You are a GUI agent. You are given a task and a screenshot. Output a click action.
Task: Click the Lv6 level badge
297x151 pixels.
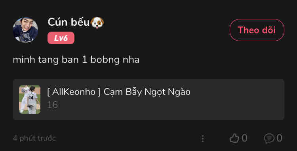61,38
